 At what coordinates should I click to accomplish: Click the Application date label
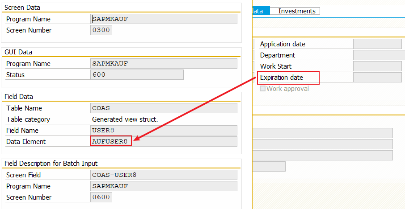click(283, 44)
